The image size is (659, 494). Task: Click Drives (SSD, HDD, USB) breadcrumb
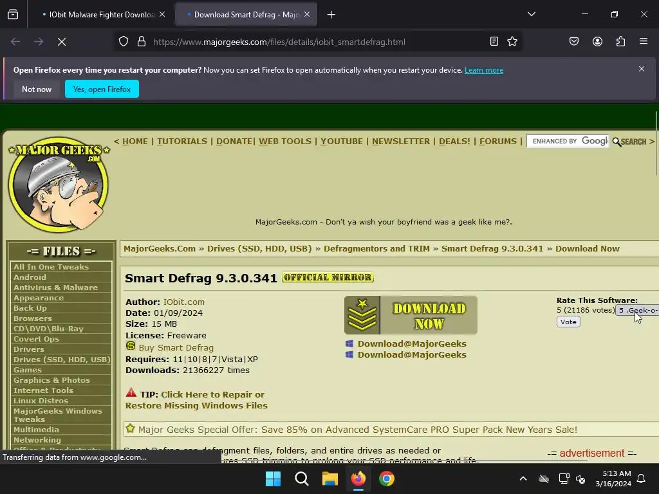coord(259,248)
